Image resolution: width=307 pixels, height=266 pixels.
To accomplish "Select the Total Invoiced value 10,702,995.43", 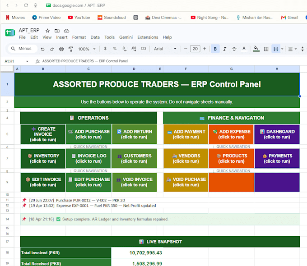I will point(145,252).
